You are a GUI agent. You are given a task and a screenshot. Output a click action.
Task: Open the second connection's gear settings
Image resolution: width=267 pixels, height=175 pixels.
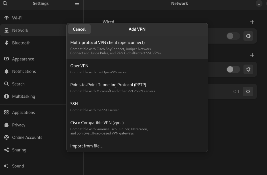point(248,69)
